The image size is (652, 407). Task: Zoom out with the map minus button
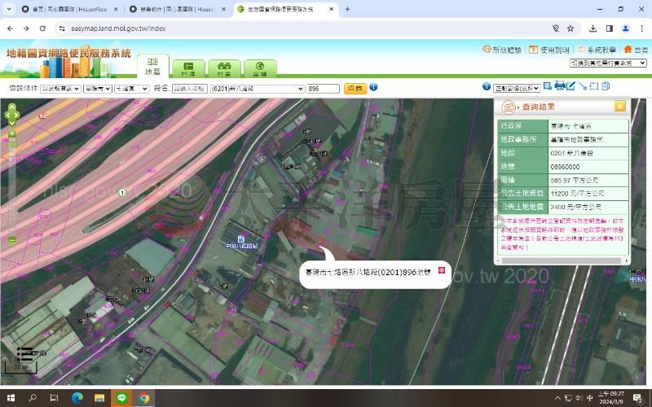[11, 240]
